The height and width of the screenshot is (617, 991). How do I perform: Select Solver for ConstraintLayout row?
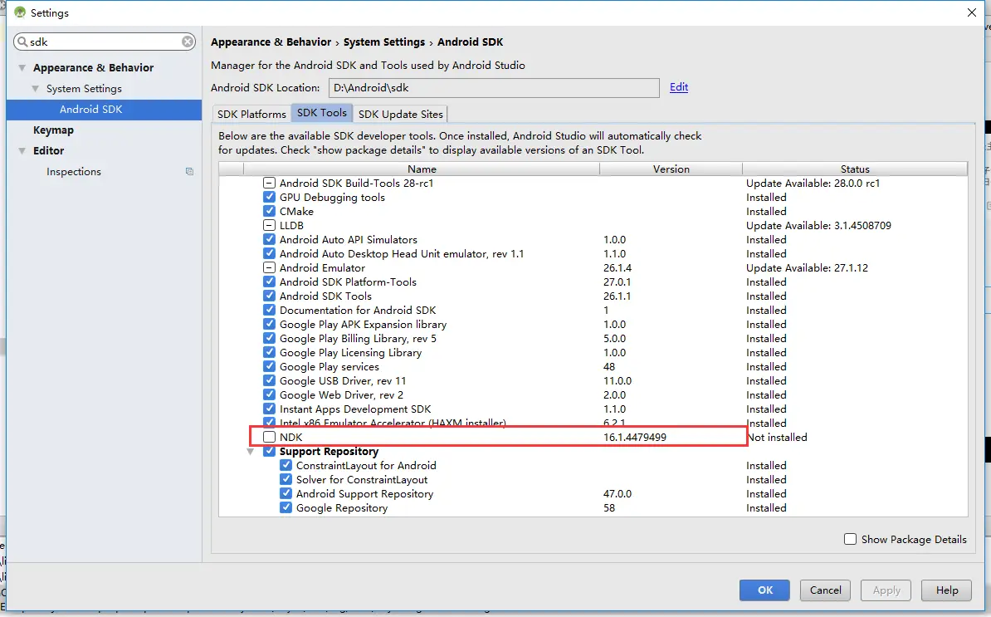click(x=362, y=479)
